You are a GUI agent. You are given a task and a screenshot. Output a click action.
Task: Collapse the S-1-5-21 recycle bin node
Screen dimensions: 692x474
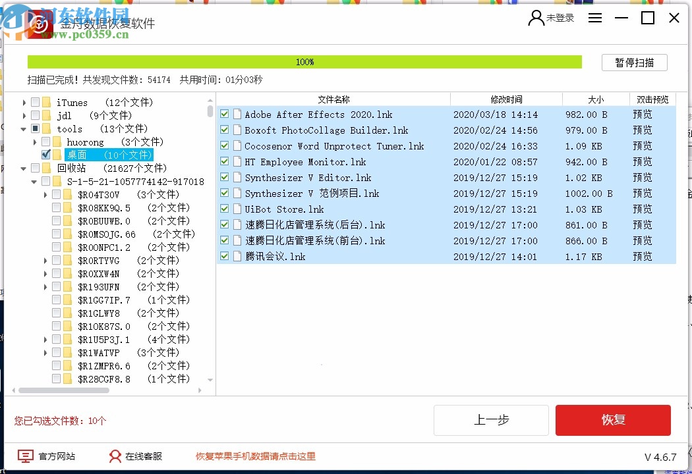(33, 181)
